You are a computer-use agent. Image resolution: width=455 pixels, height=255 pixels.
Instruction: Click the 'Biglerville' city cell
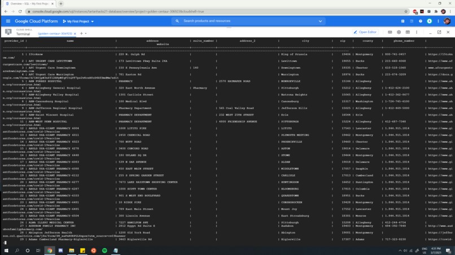(291, 239)
